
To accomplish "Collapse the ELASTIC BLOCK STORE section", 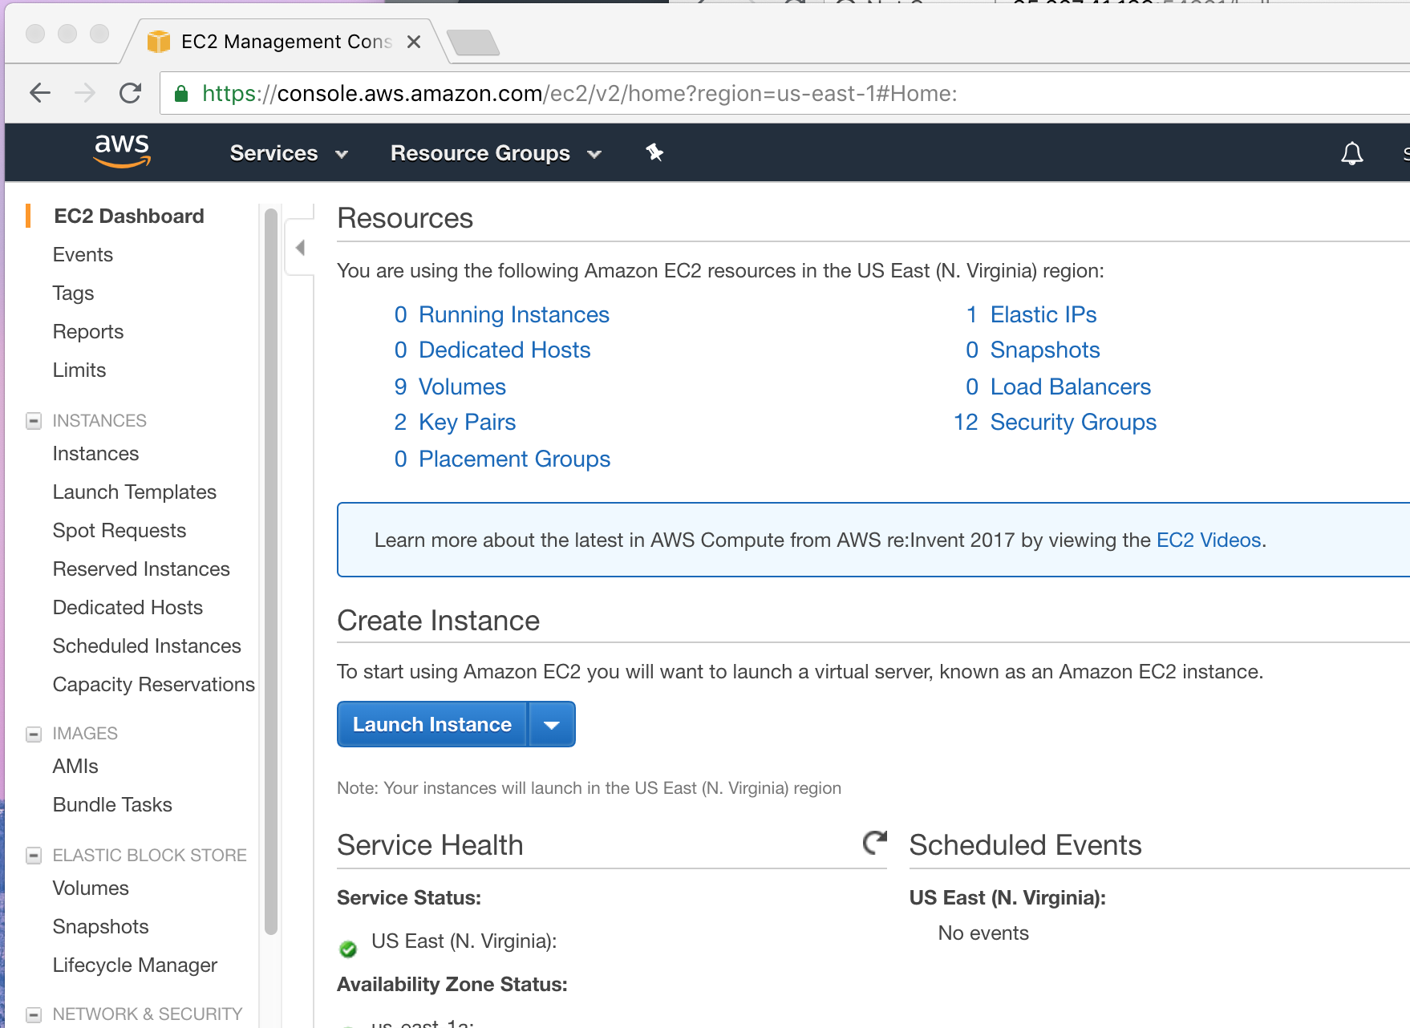I will coord(34,856).
